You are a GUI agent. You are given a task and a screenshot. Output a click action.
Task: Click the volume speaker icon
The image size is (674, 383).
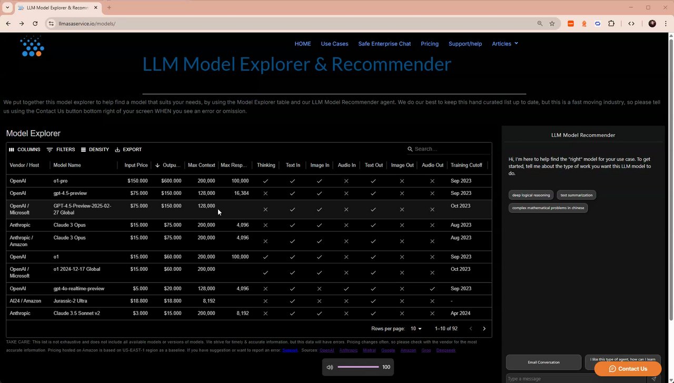[330, 367]
